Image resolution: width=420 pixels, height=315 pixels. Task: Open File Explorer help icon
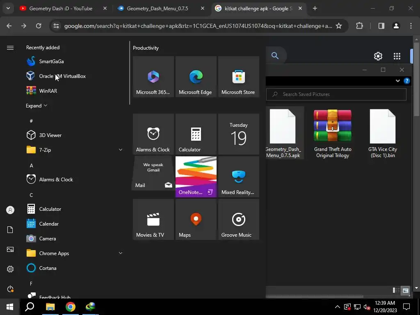406,81
